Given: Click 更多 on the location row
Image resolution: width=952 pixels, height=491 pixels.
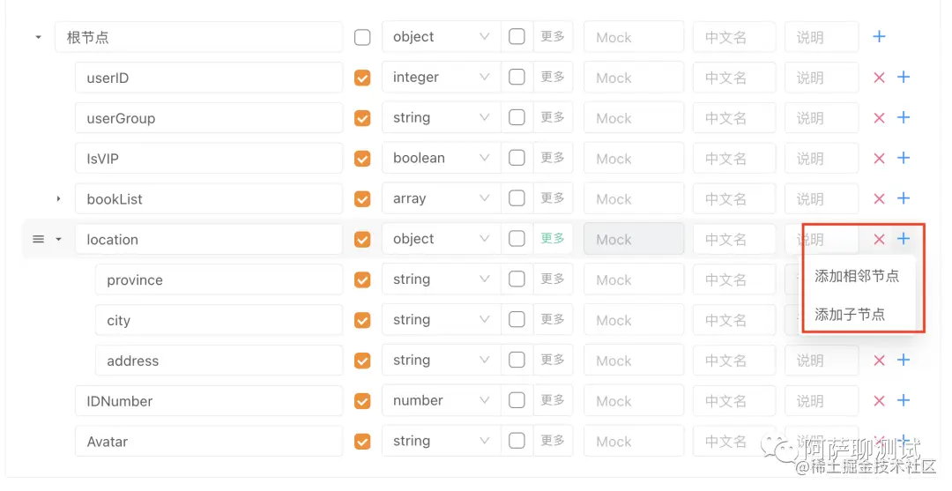Looking at the screenshot, I should pos(553,239).
